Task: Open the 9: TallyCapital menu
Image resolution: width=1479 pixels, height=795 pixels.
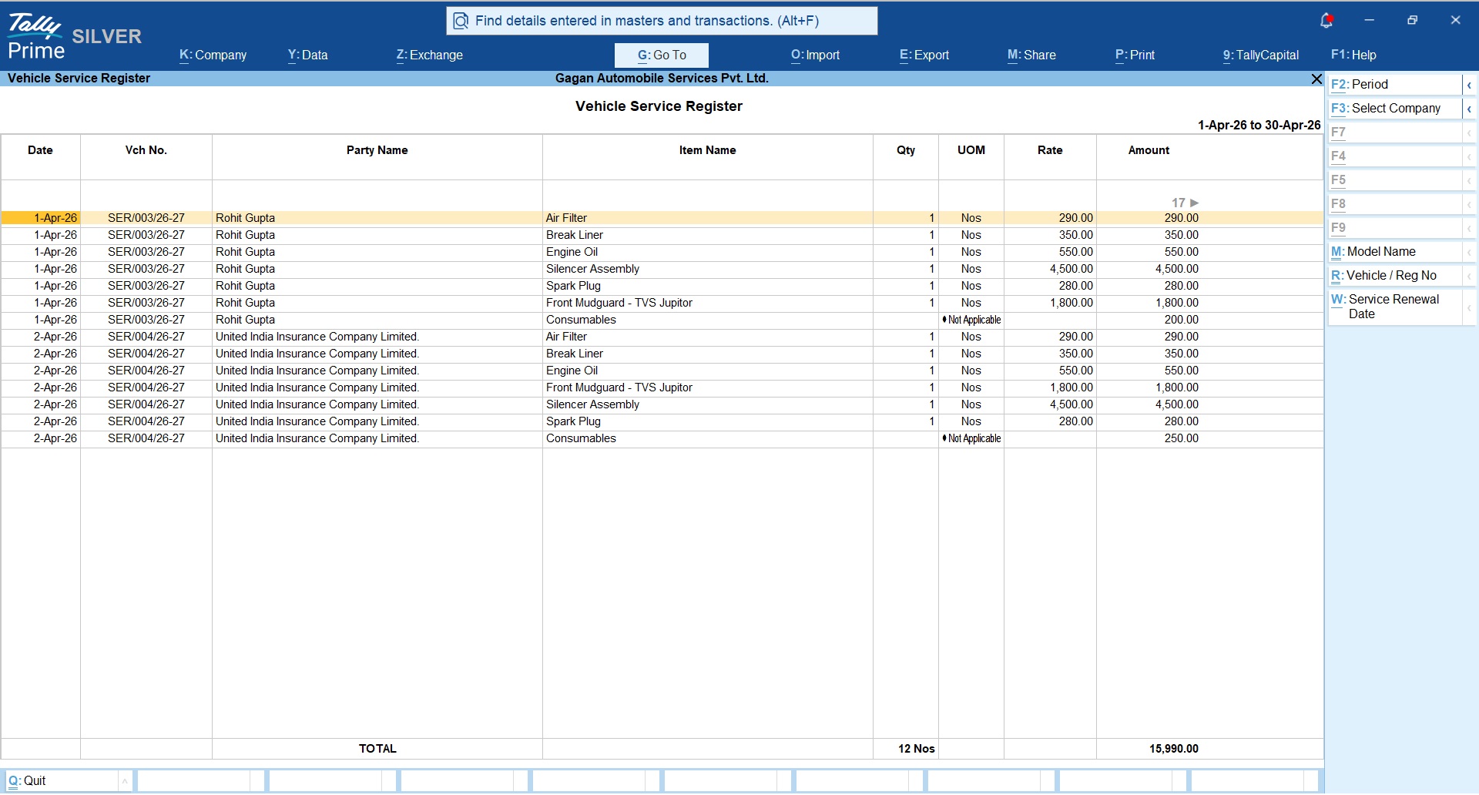Action: tap(1260, 55)
